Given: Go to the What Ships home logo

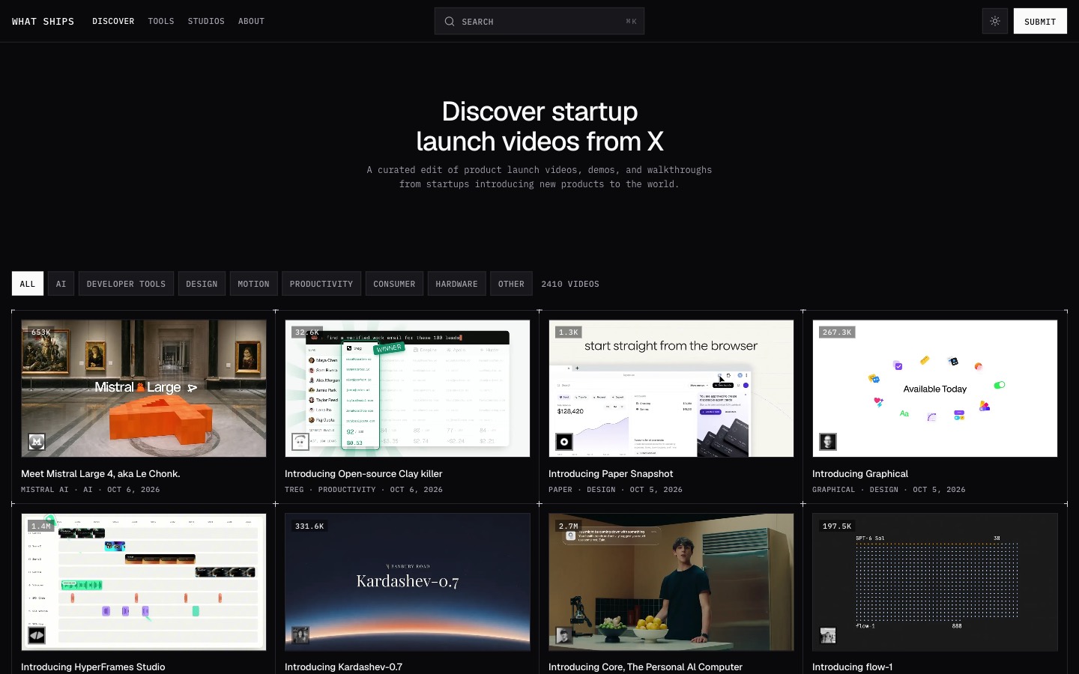Looking at the screenshot, I should click(43, 21).
